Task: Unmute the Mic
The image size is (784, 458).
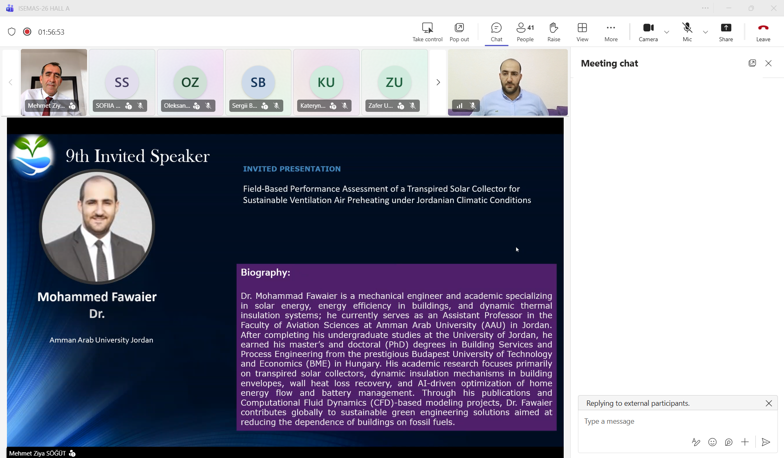Action: pyautogui.click(x=687, y=32)
